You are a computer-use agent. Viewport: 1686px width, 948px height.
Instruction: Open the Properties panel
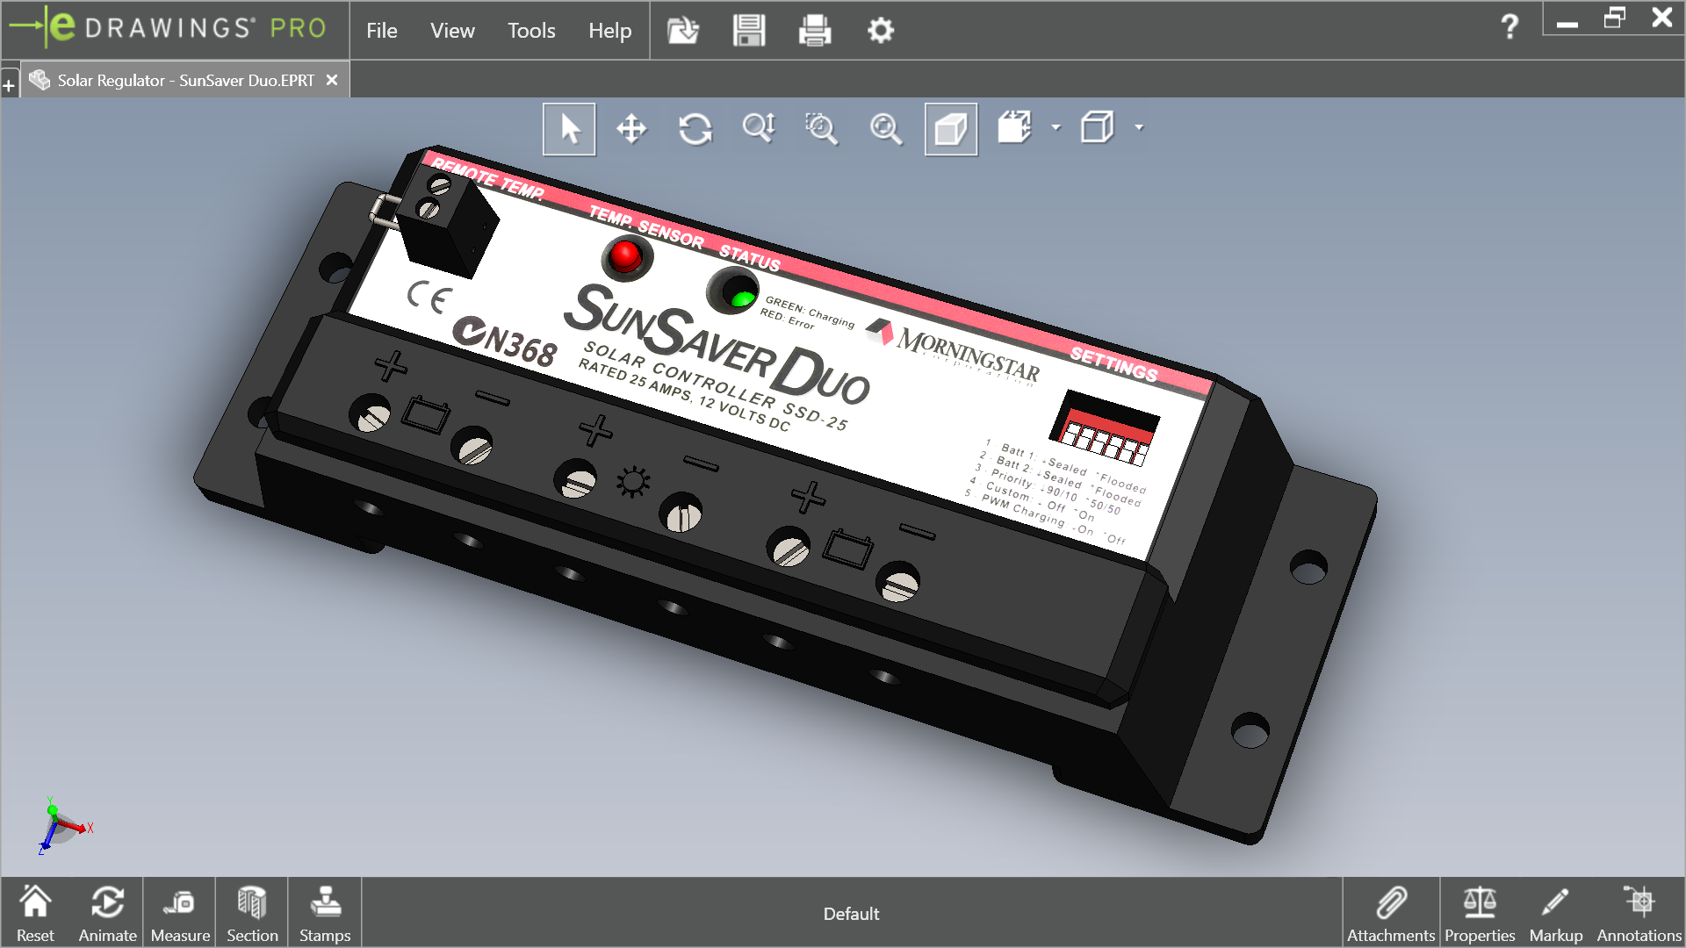1480,913
